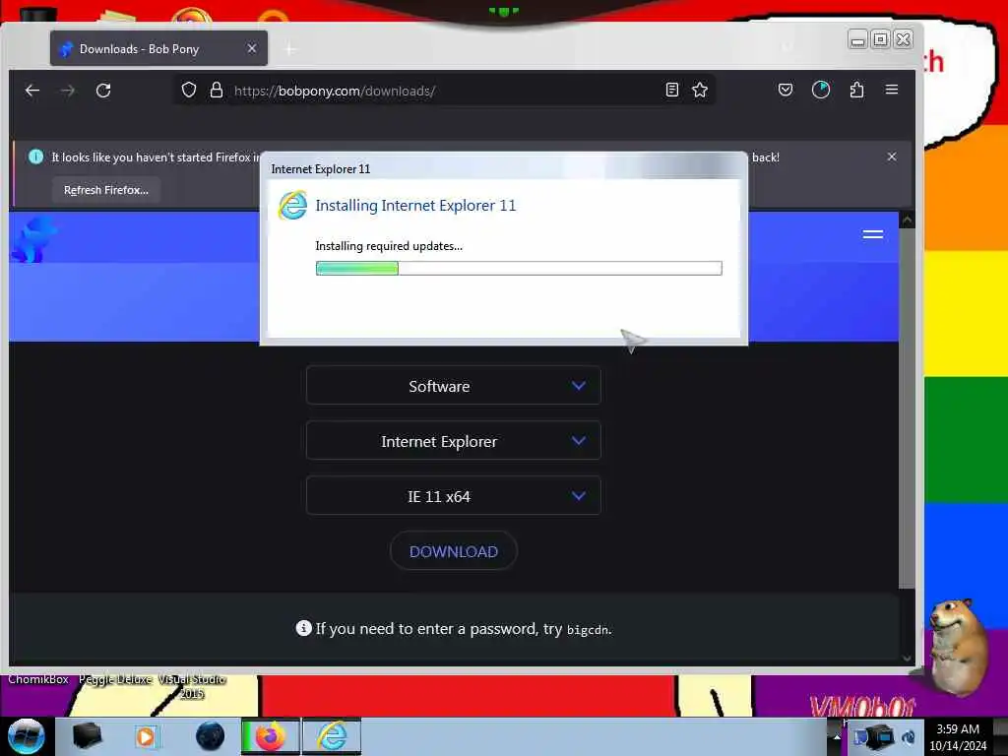Expand the IE 11 x64 version dropdown
The height and width of the screenshot is (756, 1008).
[453, 496]
